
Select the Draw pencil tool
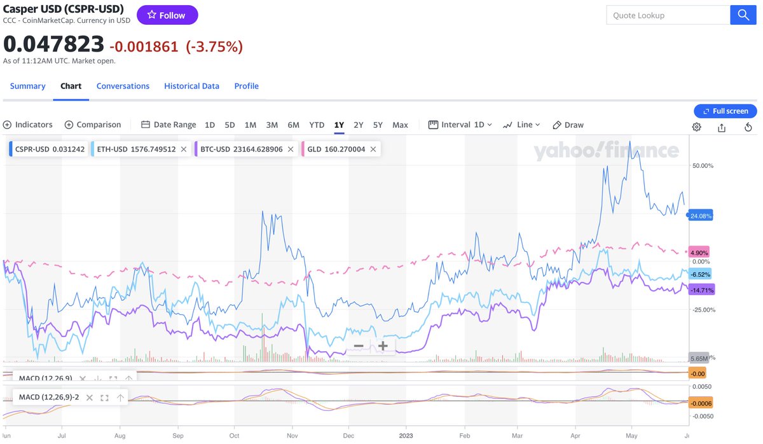click(x=568, y=125)
